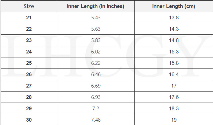Image resolution: width=213 pixels, height=125 pixels.
Task: Click the size 30 cell
Action: coord(29,120)
